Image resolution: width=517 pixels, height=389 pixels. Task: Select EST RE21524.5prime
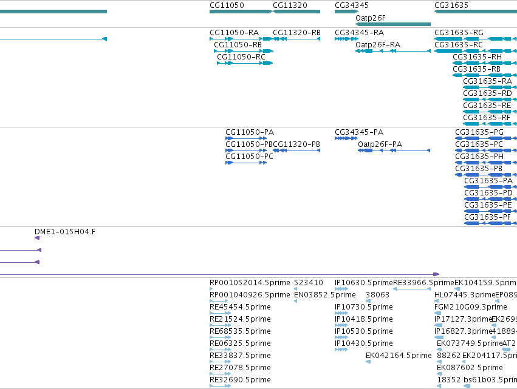click(x=221, y=325)
